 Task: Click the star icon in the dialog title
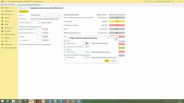tap(68, 38)
